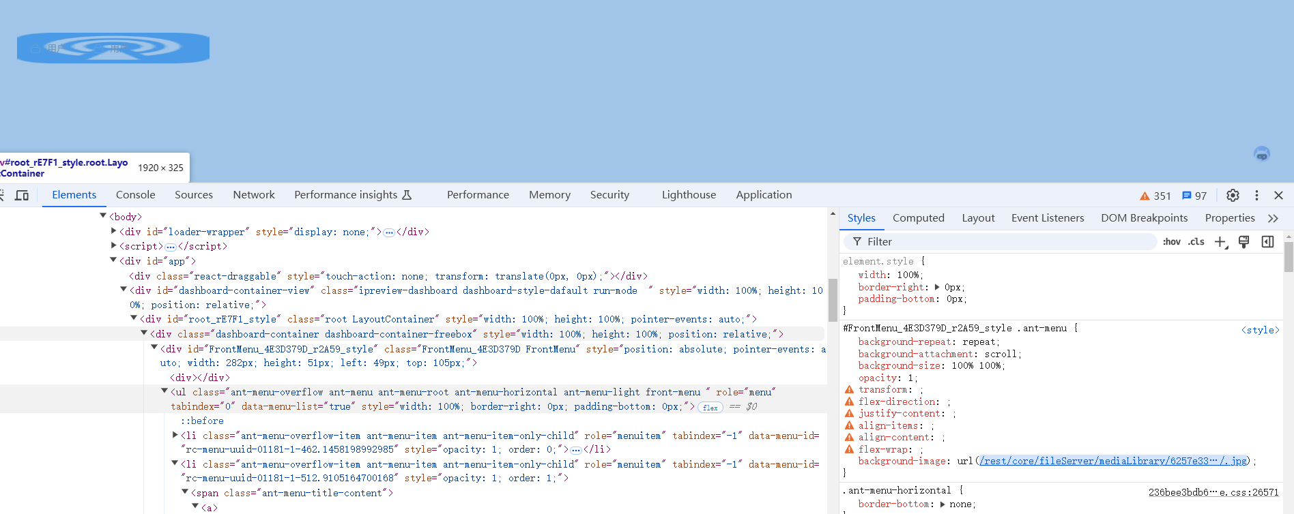Image resolution: width=1294 pixels, height=514 pixels.
Task: Toggle the flex badge on ul element
Action: click(710, 408)
